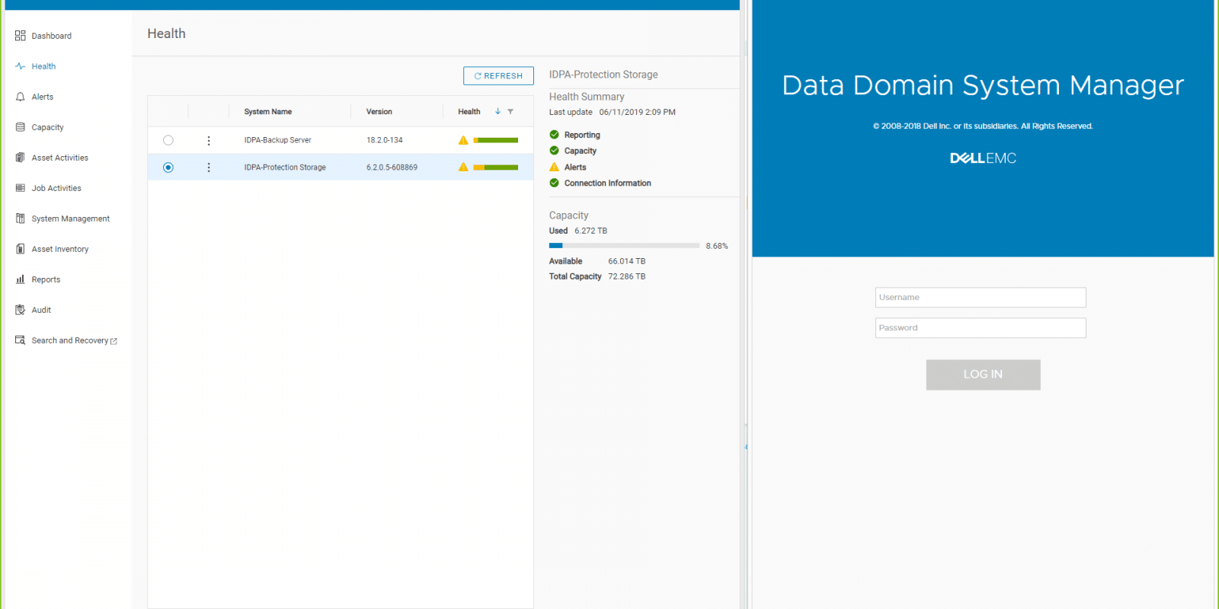Open Reports page
Image resolution: width=1219 pixels, height=609 pixels.
click(46, 279)
